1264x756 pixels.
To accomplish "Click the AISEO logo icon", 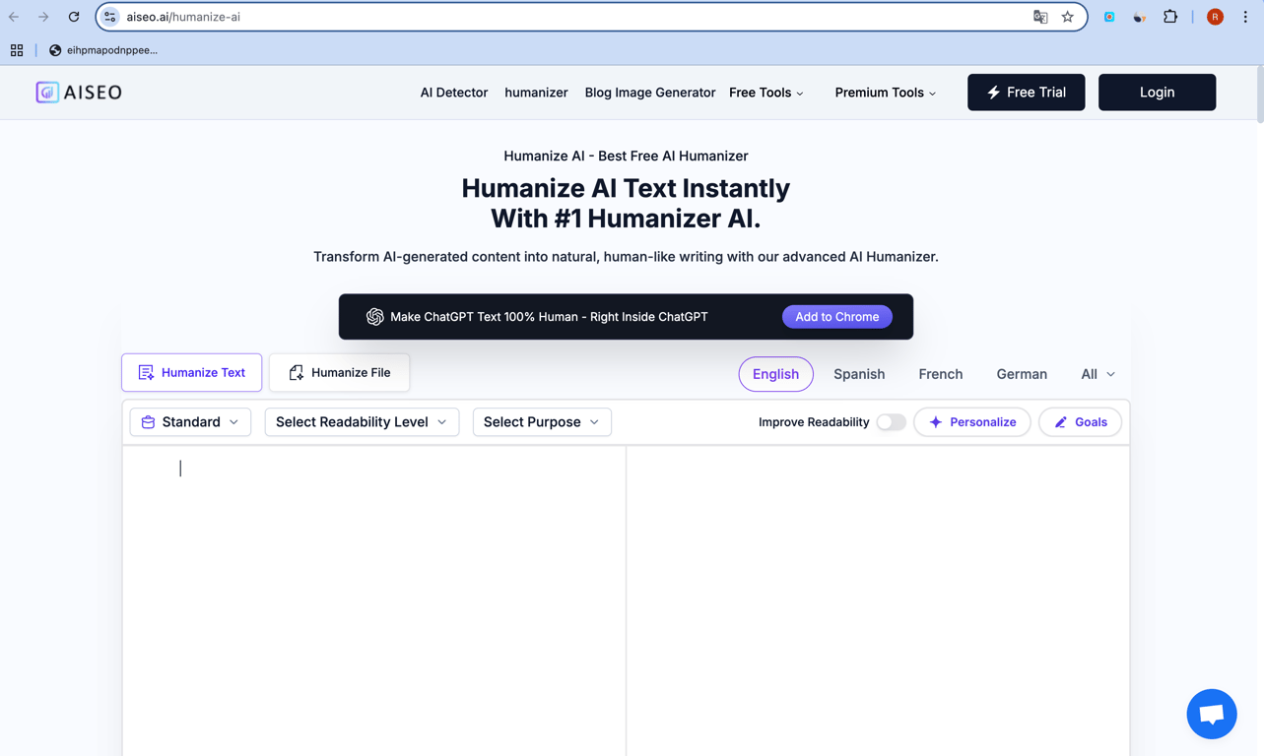I will [x=46, y=92].
